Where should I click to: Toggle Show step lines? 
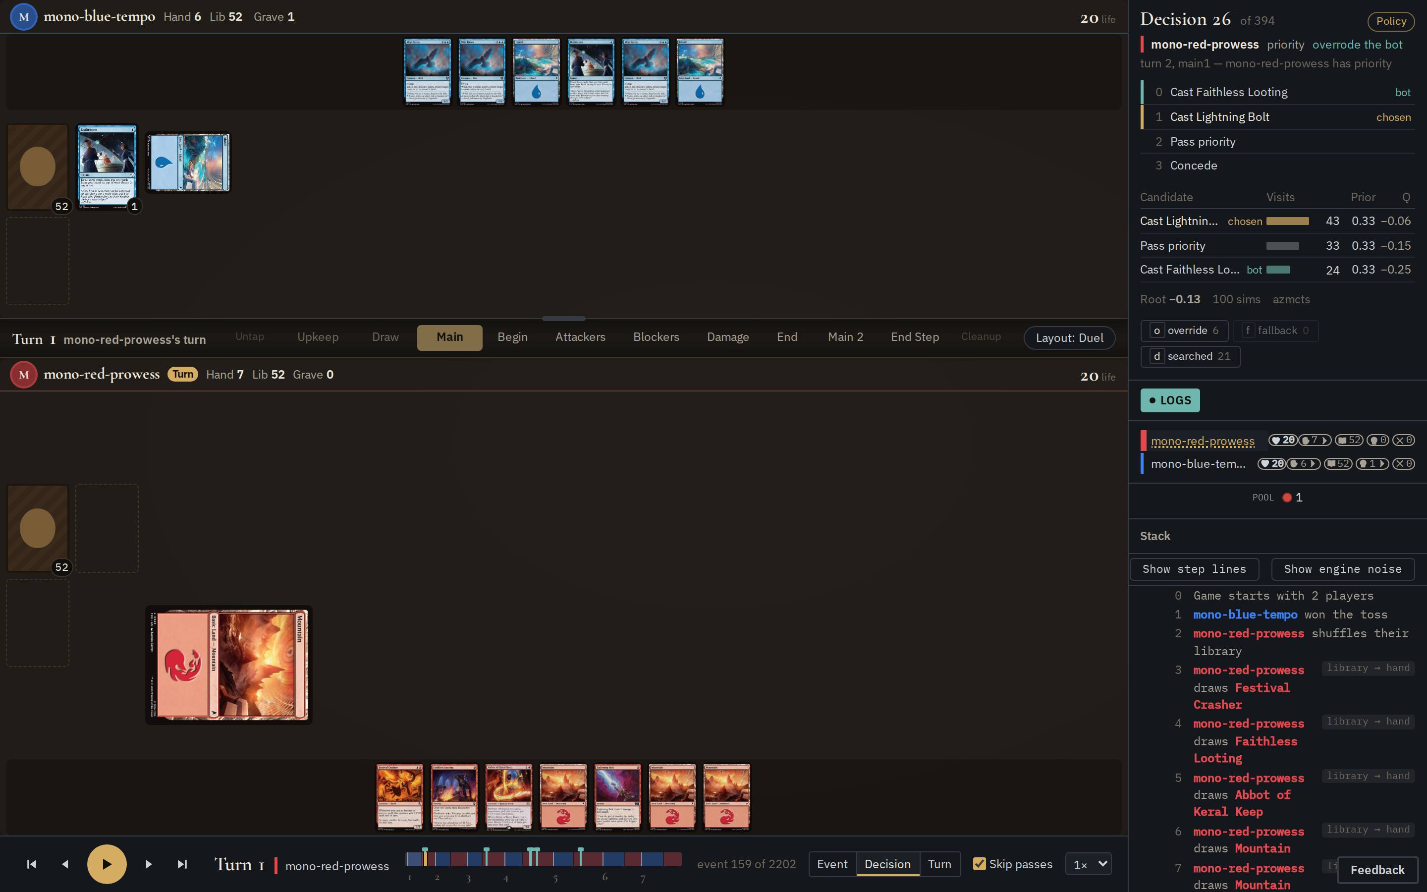point(1194,569)
